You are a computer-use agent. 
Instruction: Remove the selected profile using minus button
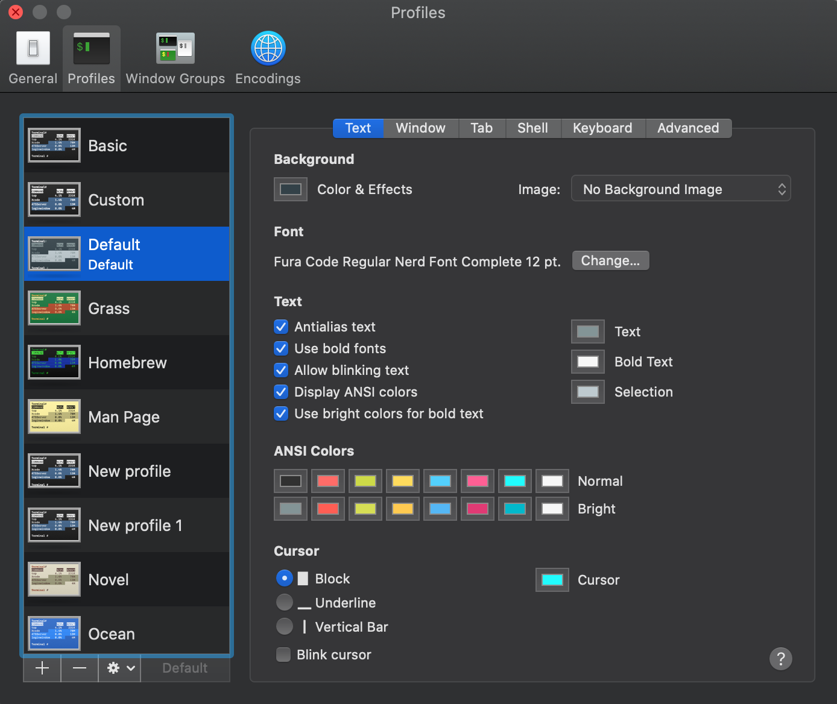click(x=80, y=668)
